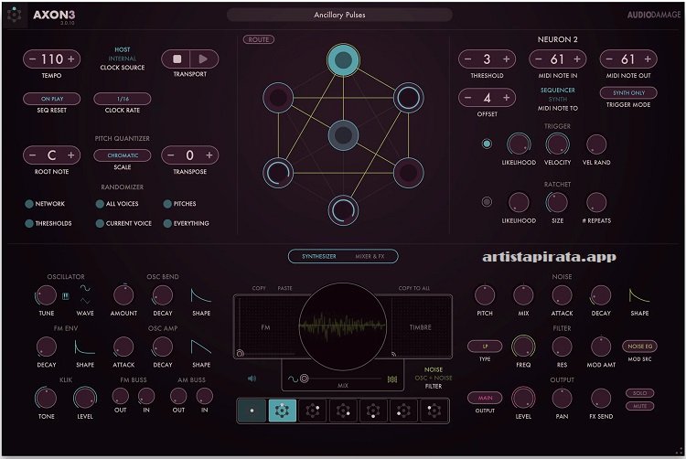The height and width of the screenshot is (459, 686).
Task: Click COPY TO ALL
Action: [x=413, y=288]
